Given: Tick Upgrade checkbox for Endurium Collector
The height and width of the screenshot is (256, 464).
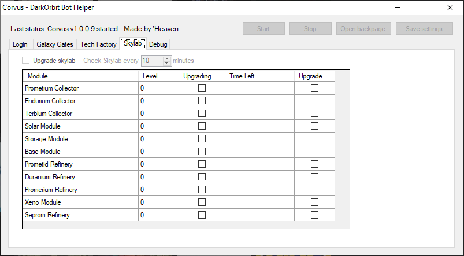Looking at the screenshot, I should pos(314,101).
